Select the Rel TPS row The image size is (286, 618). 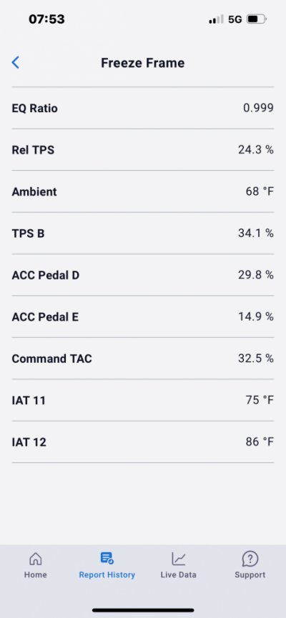[143, 150]
